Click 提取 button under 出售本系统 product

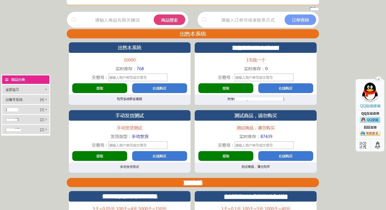(100, 88)
